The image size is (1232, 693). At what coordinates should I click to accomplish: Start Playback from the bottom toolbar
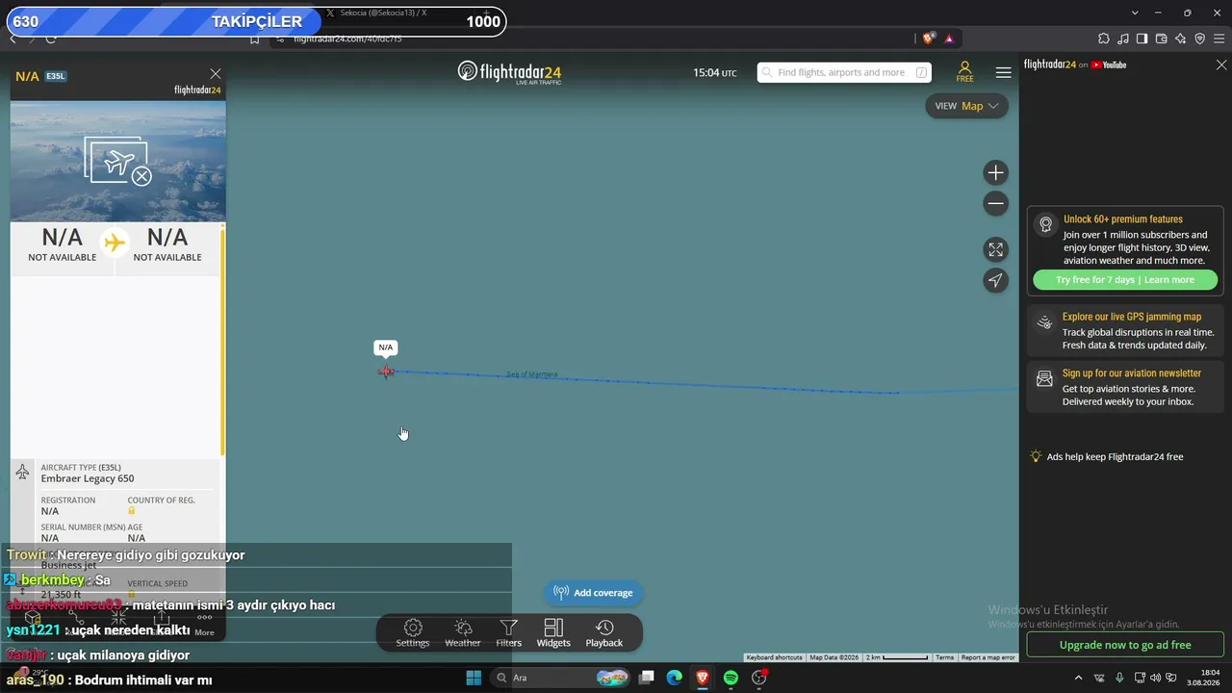pyautogui.click(x=604, y=633)
